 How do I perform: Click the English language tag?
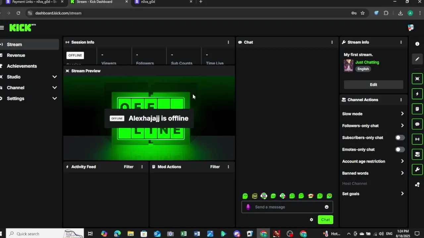pyautogui.click(x=363, y=69)
